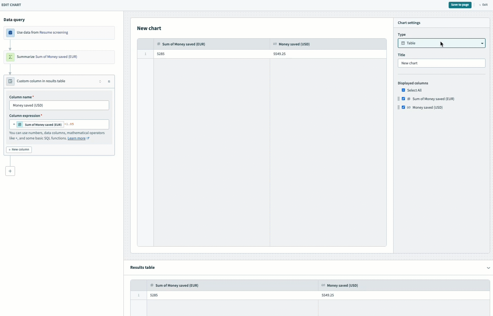Click the table icon inside the Type selector
The width and height of the screenshot is (493, 316).
(x=403, y=43)
